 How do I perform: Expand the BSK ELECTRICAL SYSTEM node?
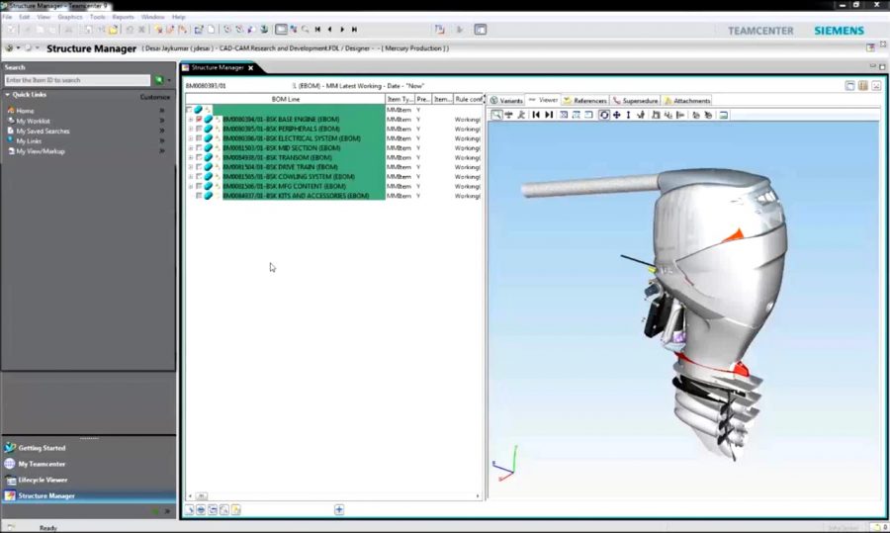[191, 138]
